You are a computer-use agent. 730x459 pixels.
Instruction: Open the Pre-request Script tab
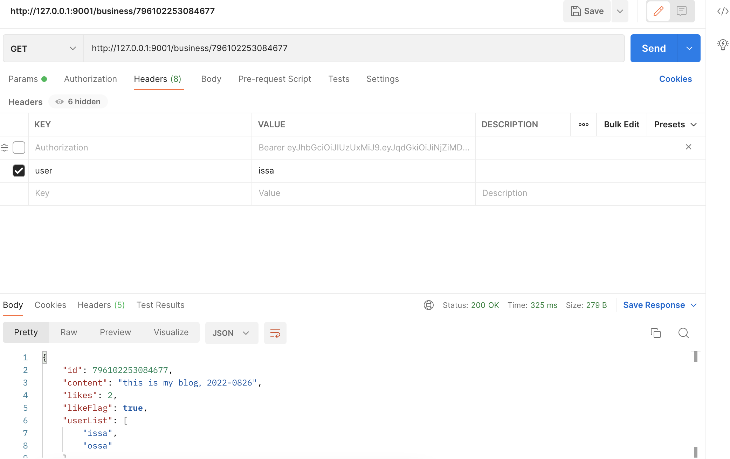point(275,79)
